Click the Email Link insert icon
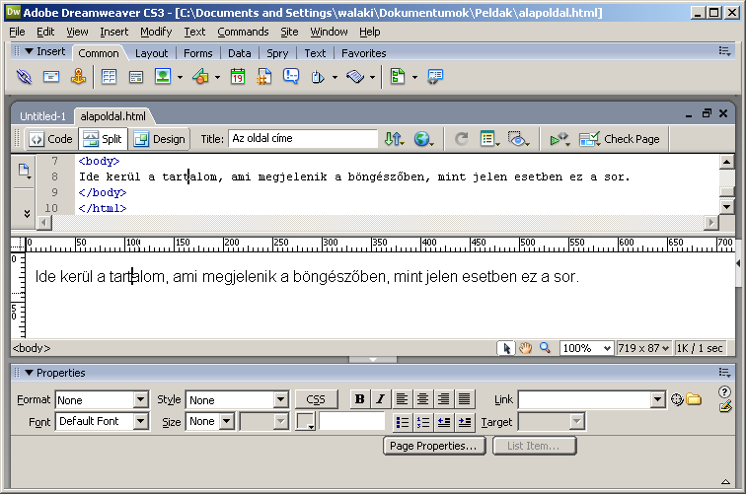746x494 pixels. click(51, 77)
